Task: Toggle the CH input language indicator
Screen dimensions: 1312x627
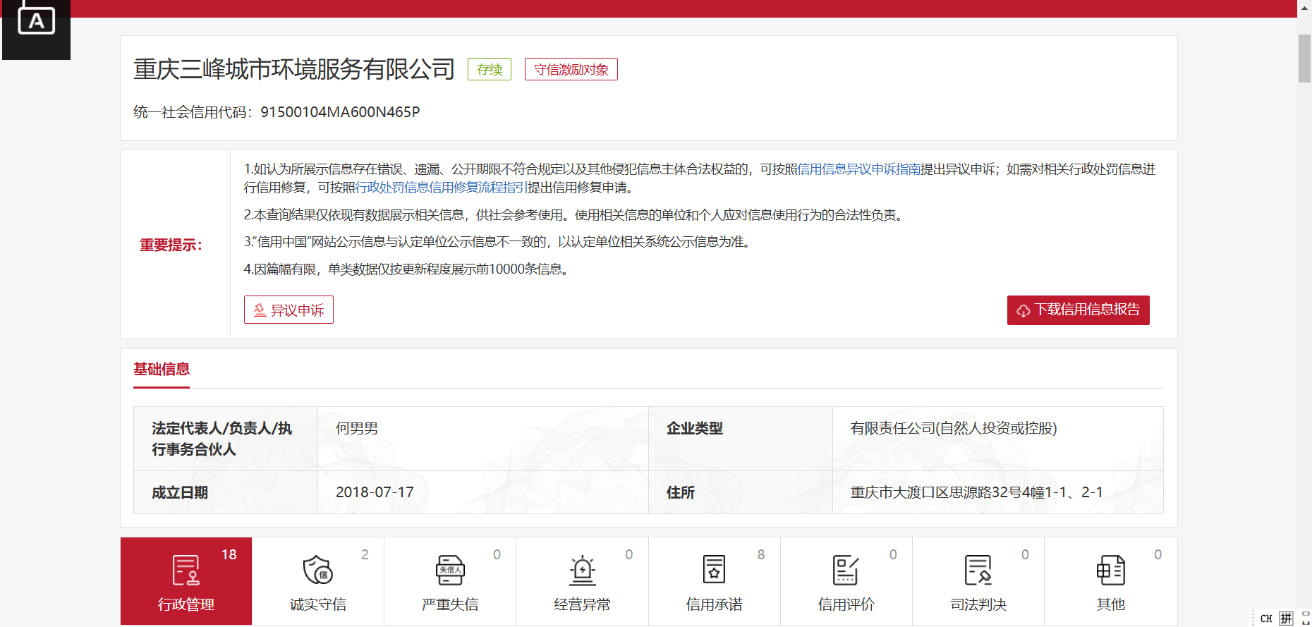Action: point(1266,619)
